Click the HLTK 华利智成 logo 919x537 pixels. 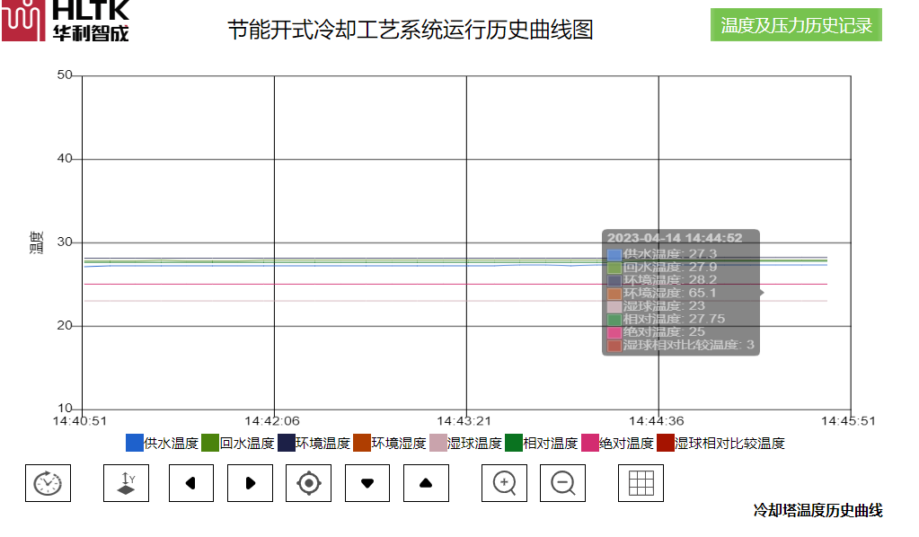click(66, 21)
